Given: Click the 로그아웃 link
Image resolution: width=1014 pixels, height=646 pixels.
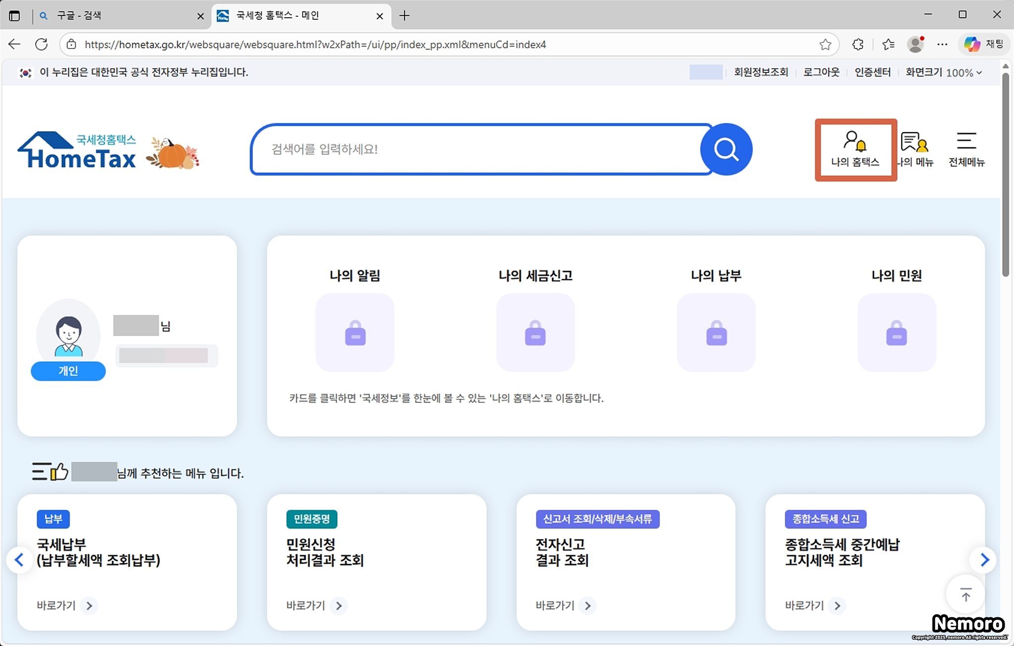Looking at the screenshot, I should tap(821, 73).
